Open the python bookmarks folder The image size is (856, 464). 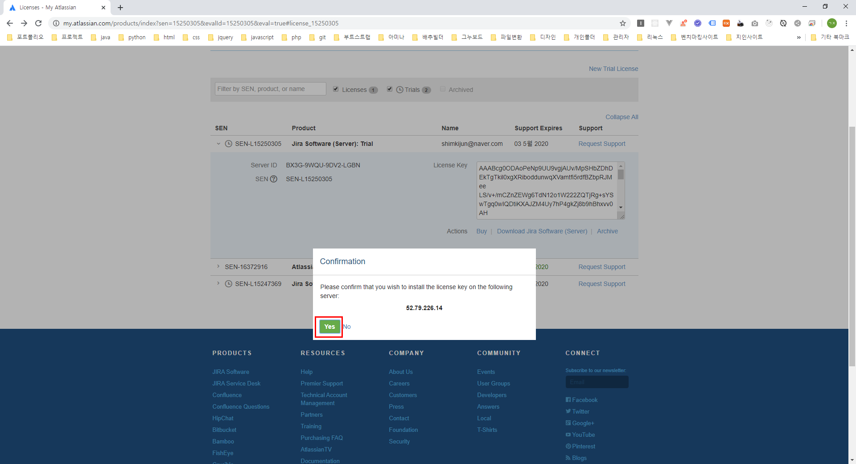pos(132,37)
